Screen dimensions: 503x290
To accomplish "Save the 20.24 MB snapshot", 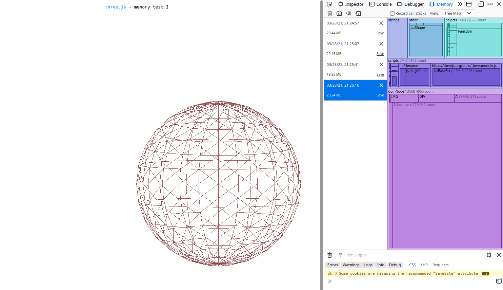I will 380,95.
